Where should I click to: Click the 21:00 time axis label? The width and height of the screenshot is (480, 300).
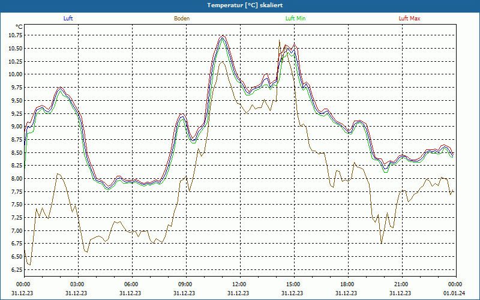401,284
